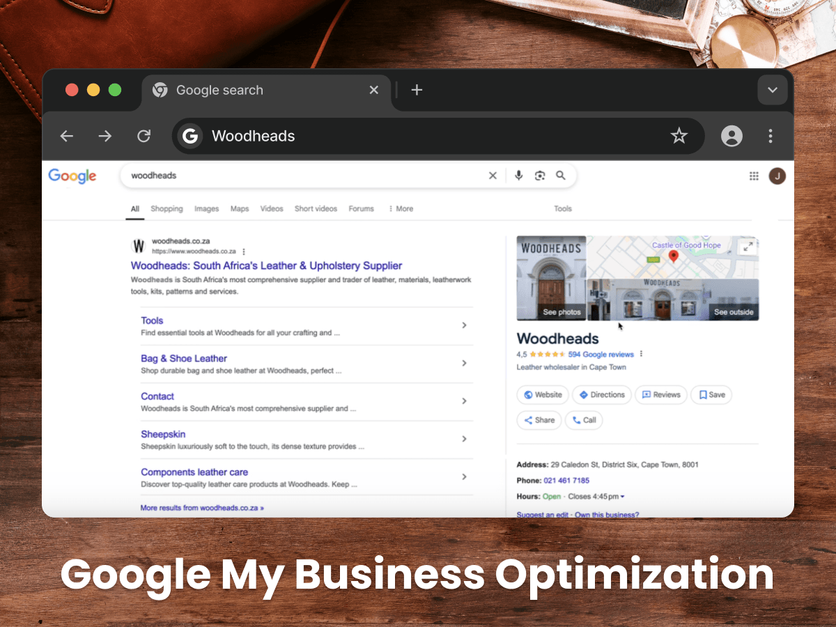This screenshot has width=836, height=627.
Task: Open Woodheads: South Africa's Leather & Upholstery Supplier
Action: click(266, 265)
